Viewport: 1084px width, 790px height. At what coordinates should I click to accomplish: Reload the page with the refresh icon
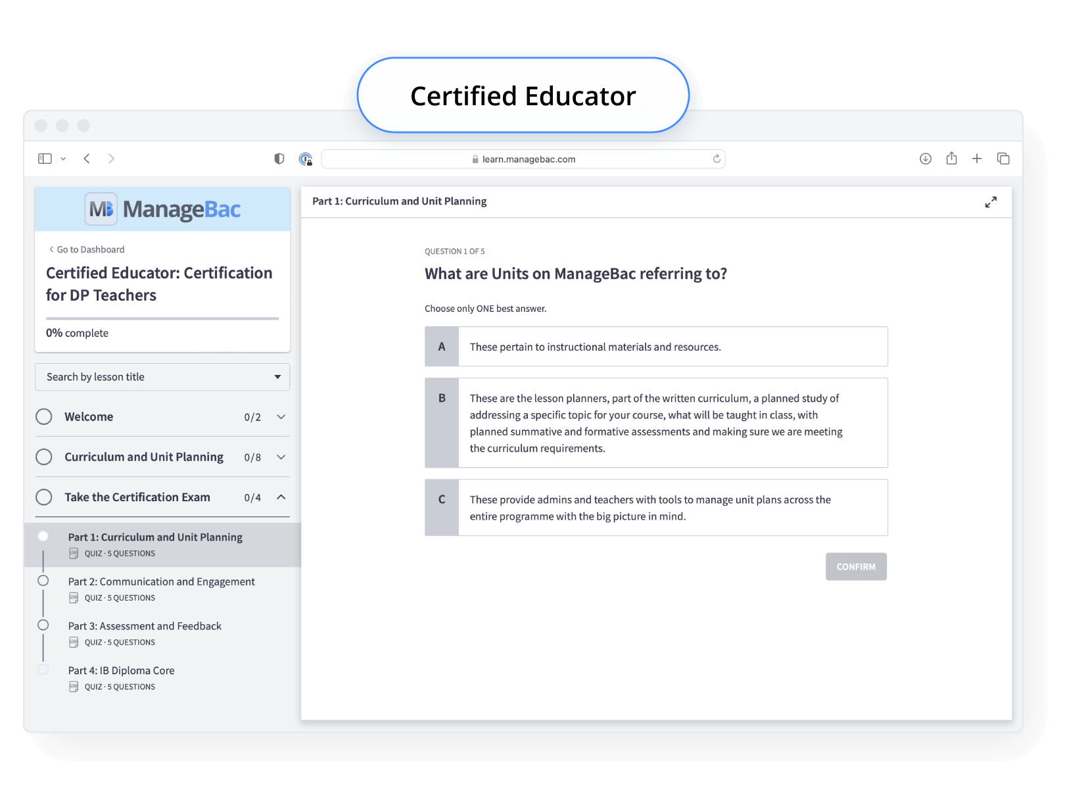[717, 159]
